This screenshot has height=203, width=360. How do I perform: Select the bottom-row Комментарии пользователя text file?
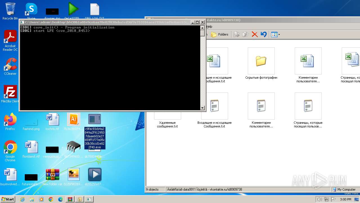pos(261,110)
